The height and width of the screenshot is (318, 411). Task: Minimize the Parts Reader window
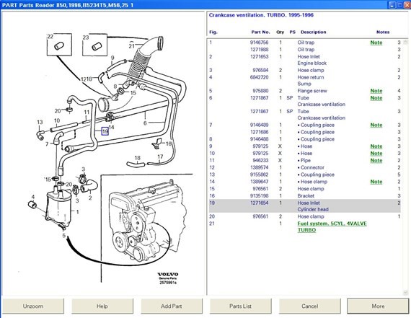click(x=392, y=5)
